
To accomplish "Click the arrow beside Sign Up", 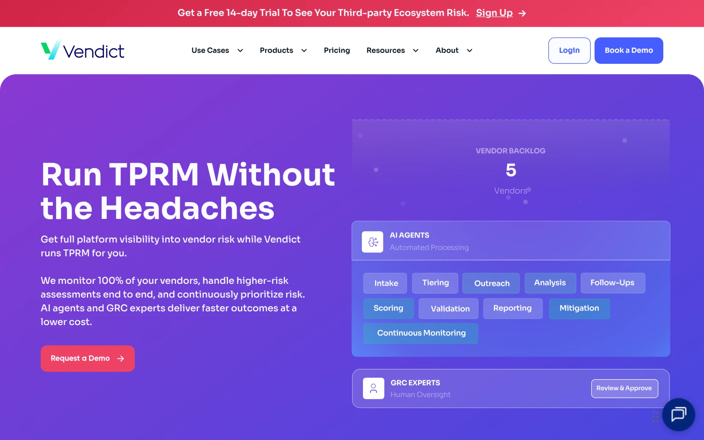I will (x=522, y=14).
